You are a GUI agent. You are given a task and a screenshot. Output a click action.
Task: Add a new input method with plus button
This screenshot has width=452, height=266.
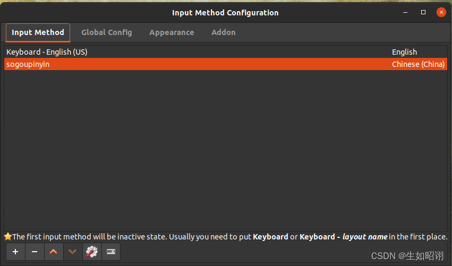coord(15,252)
